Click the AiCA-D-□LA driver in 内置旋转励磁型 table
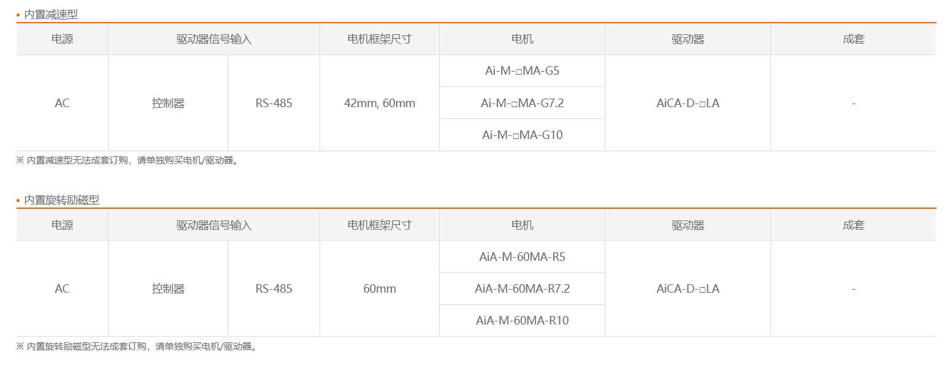This screenshot has width=947, height=368. point(688,288)
